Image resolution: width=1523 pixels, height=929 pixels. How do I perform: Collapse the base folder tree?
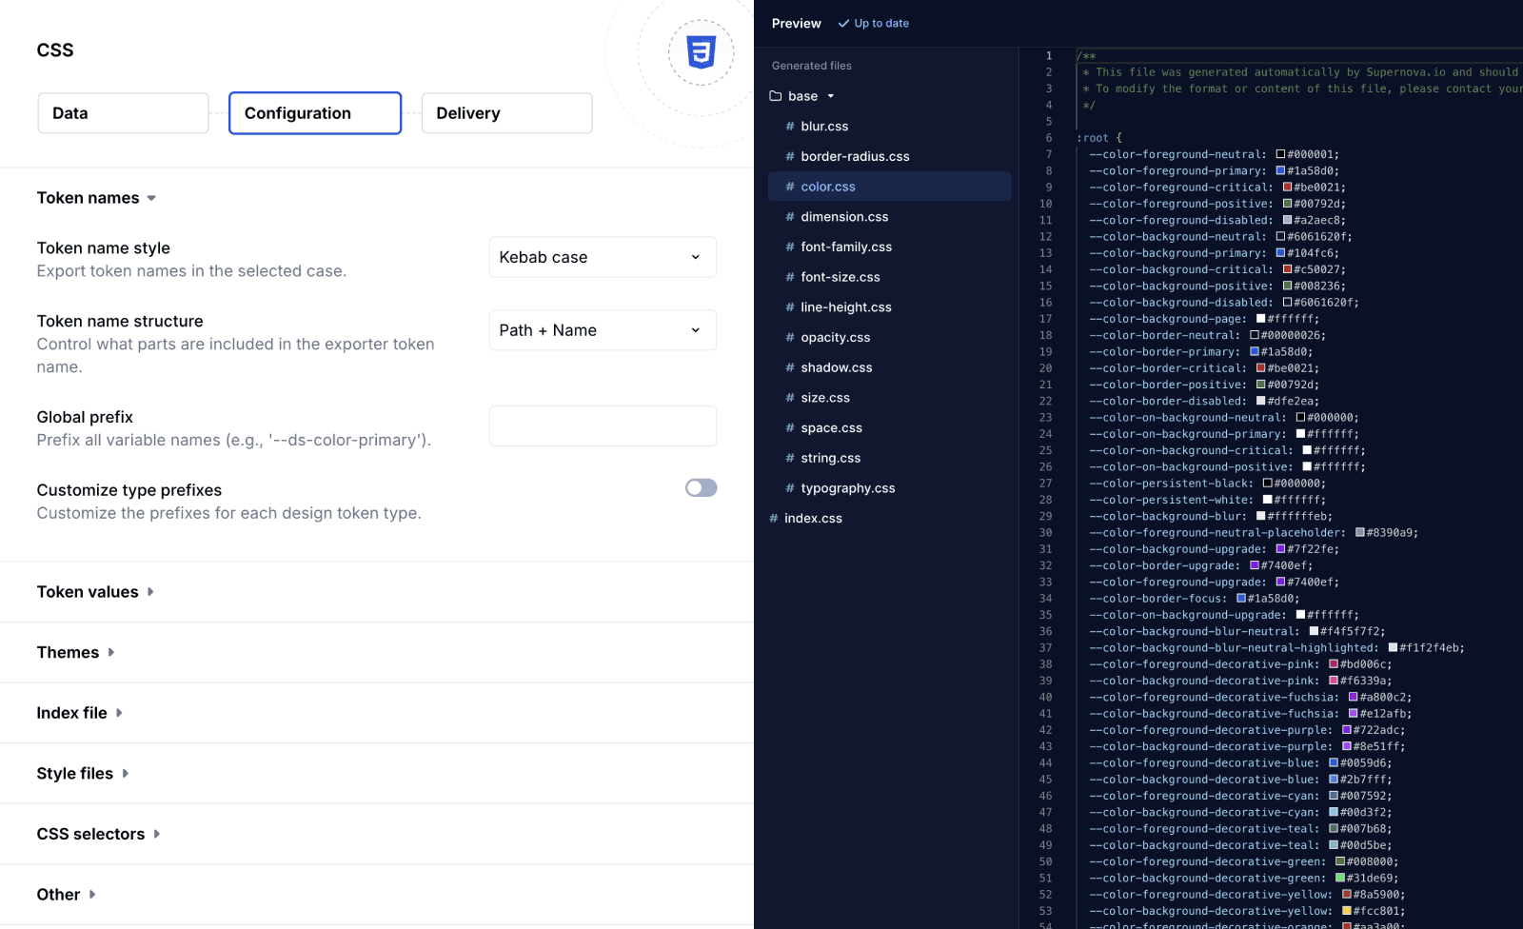coord(830,96)
